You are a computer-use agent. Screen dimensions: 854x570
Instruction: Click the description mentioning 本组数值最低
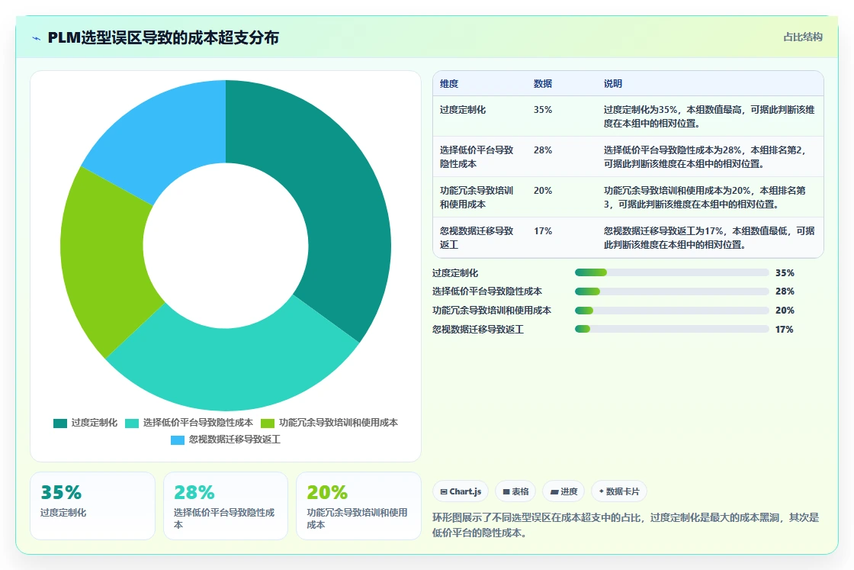(x=709, y=237)
